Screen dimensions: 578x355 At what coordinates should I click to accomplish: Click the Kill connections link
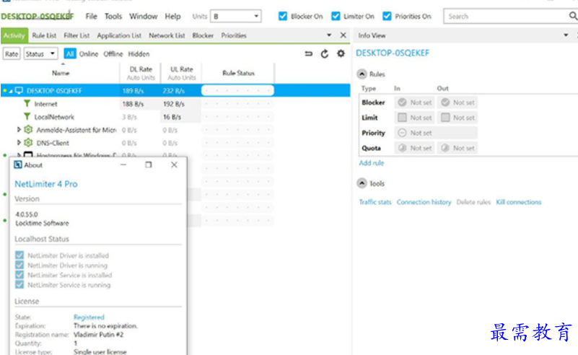tap(519, 202)
